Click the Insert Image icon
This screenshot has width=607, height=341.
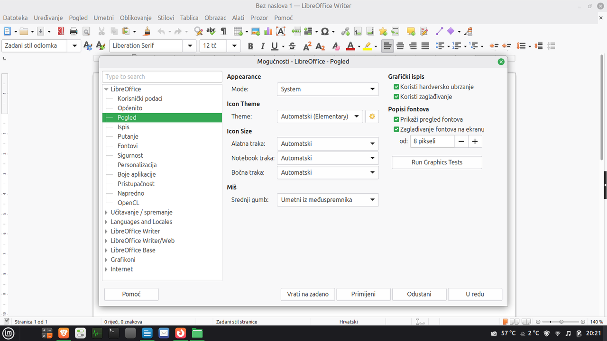coord(256,31)
